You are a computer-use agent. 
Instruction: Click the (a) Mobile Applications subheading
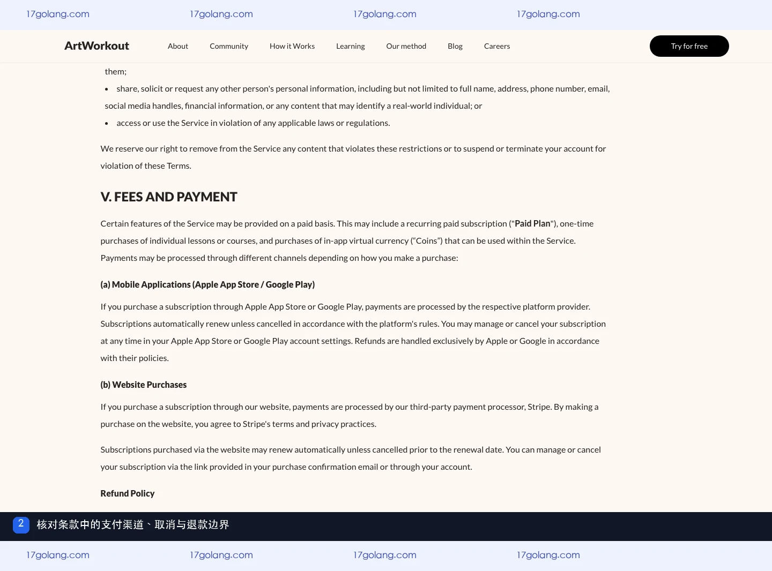coord(207,285)
